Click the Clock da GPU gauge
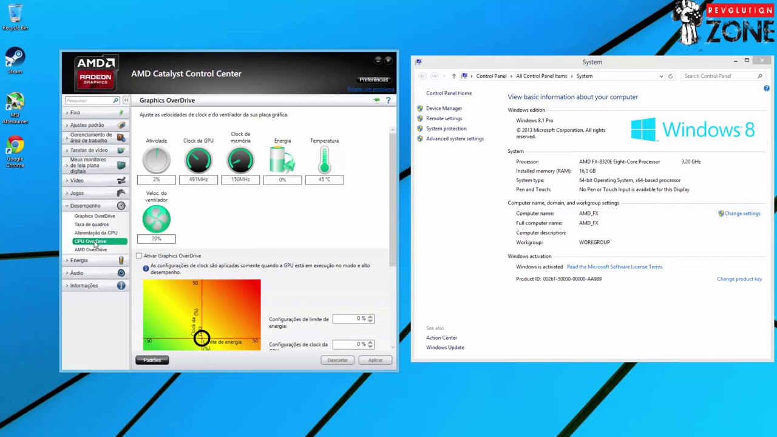 pyautogui.click(x=198, y=160)
